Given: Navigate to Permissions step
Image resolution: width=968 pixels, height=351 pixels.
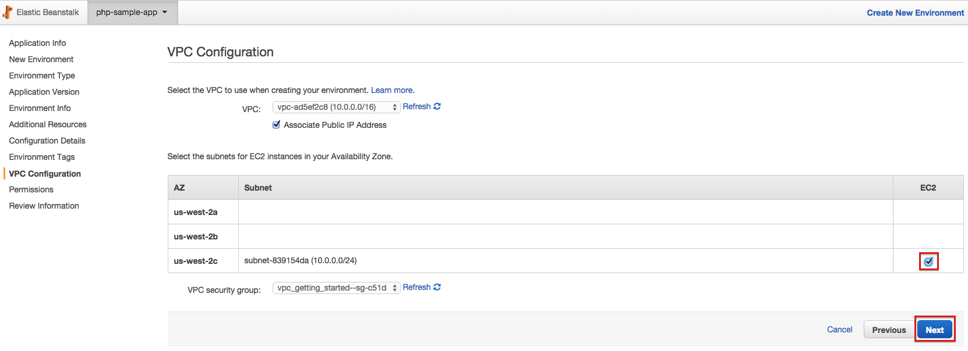Looking at the screenshot, I should (31, 189).
